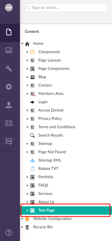
Task: Open the Packages gear icon
Action: [9, 87]
